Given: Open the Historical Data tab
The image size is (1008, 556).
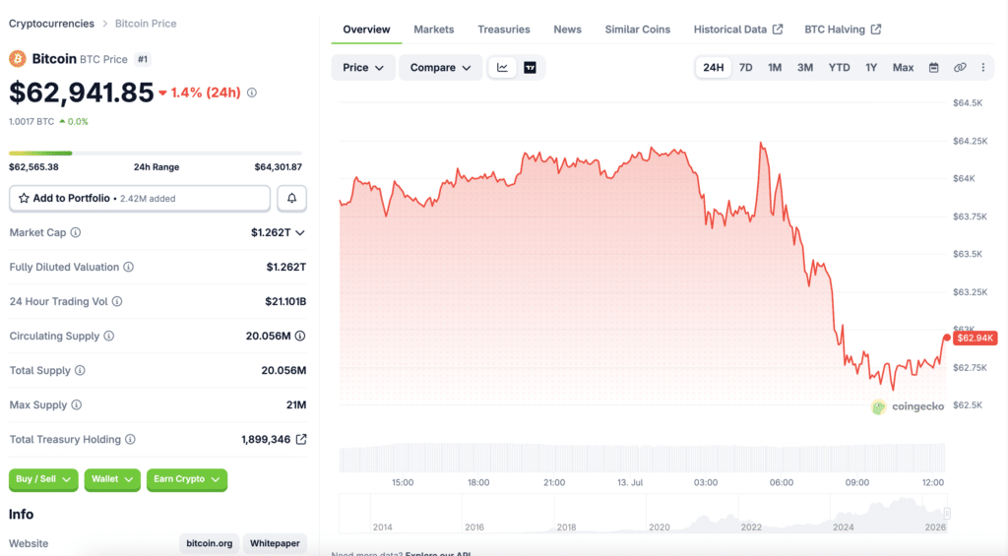Looking at the screenshot, I should coord(738,30).
